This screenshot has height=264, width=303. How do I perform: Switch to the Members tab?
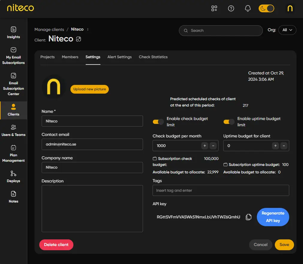(70, 57)
